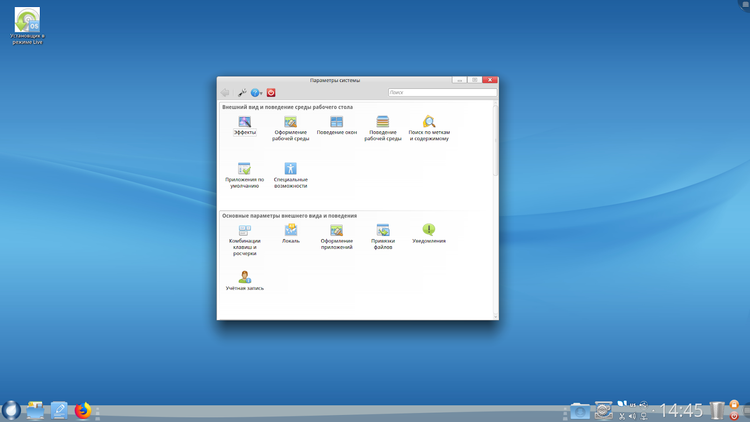The height and width of the screenshot is (422, 750).
Task: Open Поиск по меткам и содержимому
Action: [429, 128]
